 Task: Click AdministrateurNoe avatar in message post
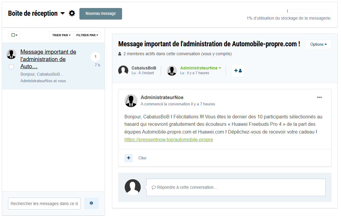(131, 101)
